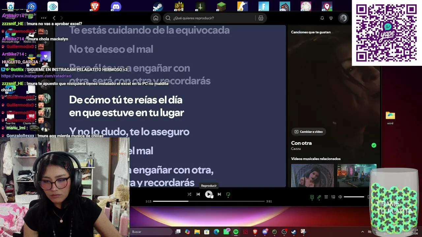Viewport: 422px width, 237px height.
Task: Toggle the Now Playing view icon
Action: click(x=312, y=197)
